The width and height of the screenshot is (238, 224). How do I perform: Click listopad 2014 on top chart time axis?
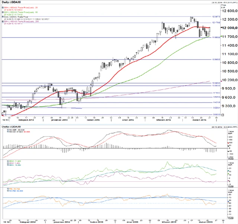click(x=26, y=120)
